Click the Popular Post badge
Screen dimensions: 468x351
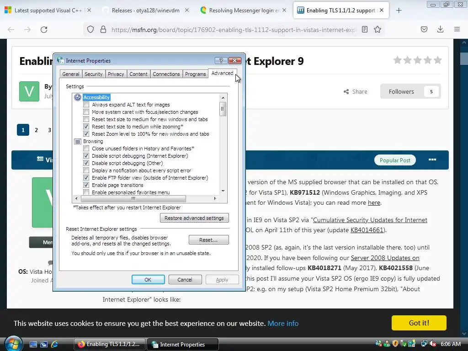click(395, 160)
